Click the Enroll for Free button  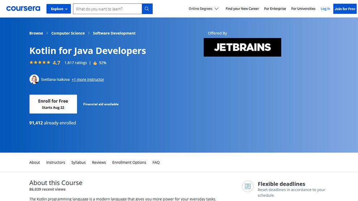[53, 104]
